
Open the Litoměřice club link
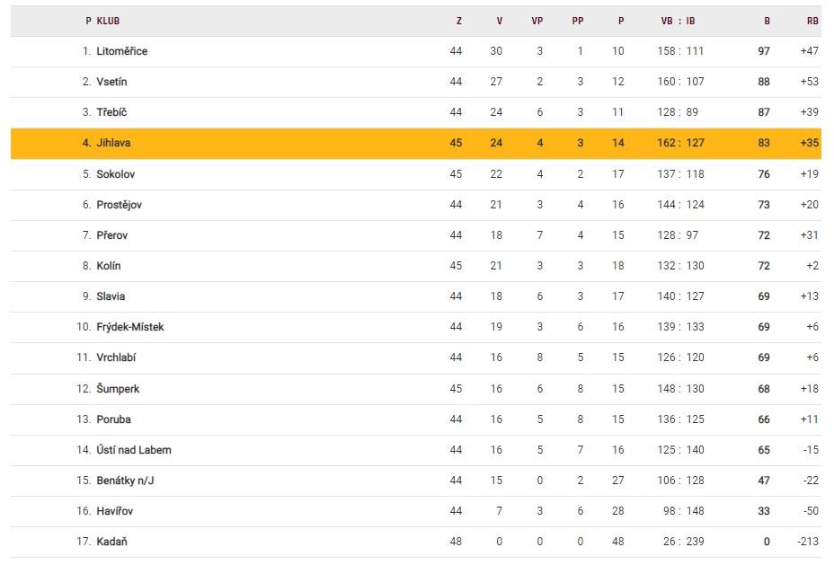pyautogui.click(x=122, y=51)
